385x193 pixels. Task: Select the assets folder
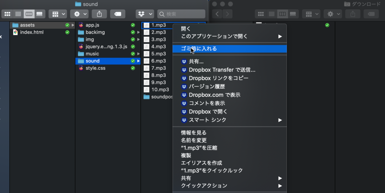click(27, 25)
